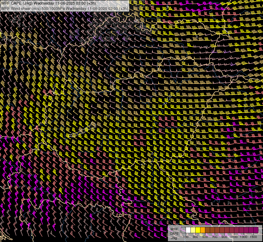This screenshot has height=242, width=263.
Task: Select the pale yellow legend swatch
Action: (193, 230)
